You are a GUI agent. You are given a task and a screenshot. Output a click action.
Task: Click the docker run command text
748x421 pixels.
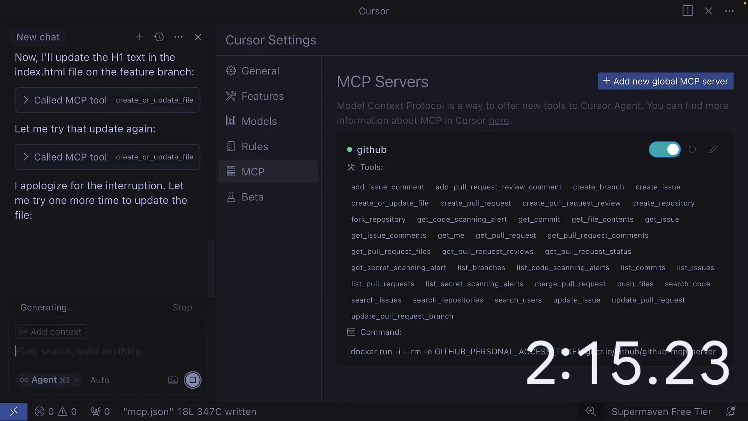[533, 352]
